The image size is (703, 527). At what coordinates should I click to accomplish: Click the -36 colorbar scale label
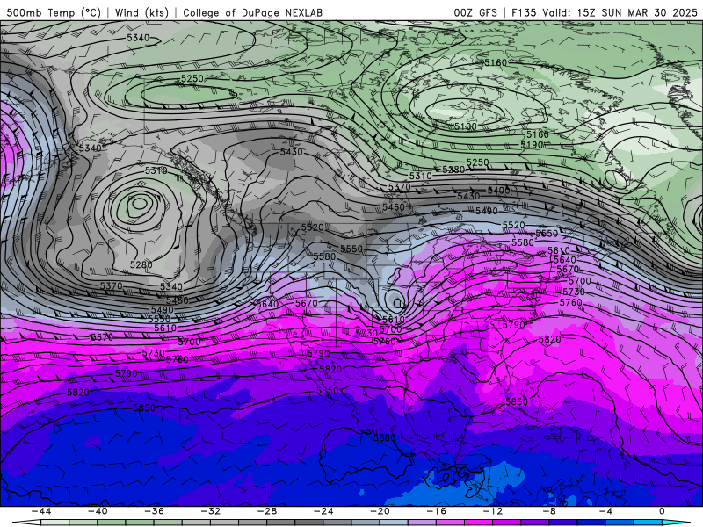155,511
